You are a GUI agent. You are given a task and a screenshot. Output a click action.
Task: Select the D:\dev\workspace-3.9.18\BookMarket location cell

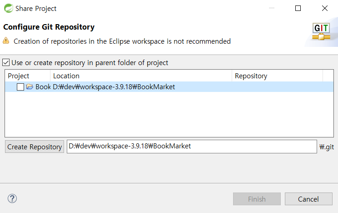[x=114, y=87]
